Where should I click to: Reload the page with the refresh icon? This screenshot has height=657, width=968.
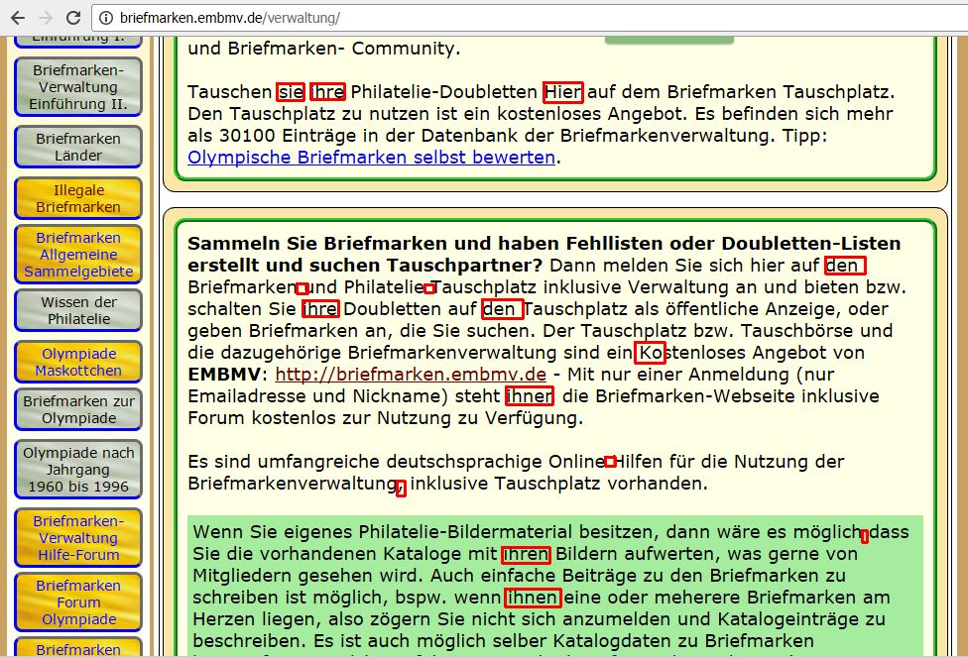pyautogui.click(x=73, y=18)
